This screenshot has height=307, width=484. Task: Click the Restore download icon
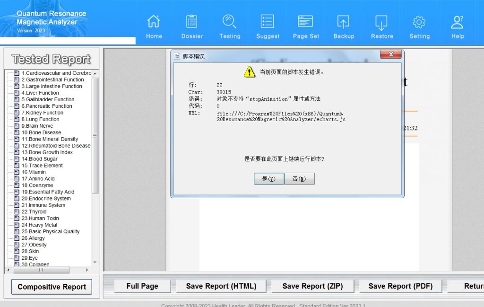coord(381,22)
